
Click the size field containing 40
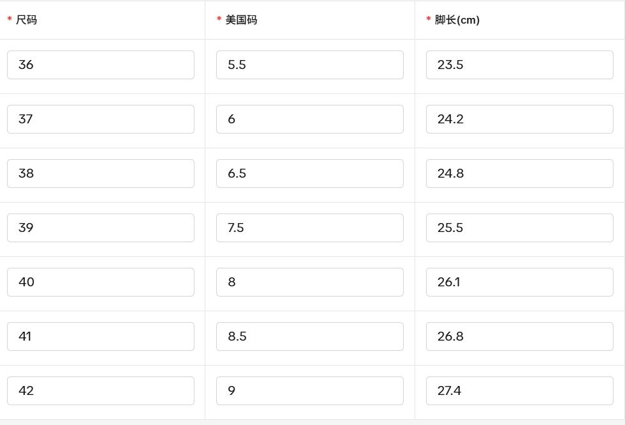pyautogui.click(x=100, y=282)
